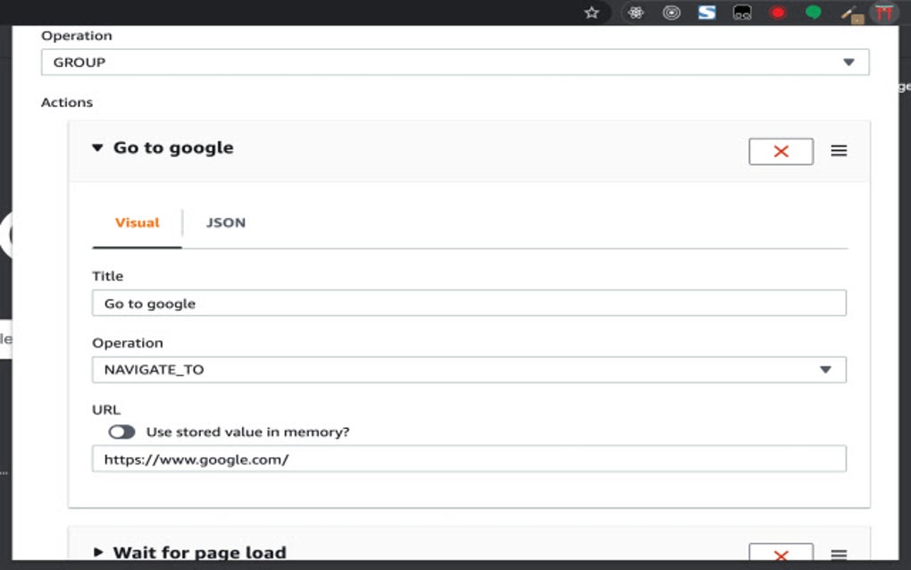Click the red torii gate extension icon
This screenshot has height=570, width=911.
884,13
